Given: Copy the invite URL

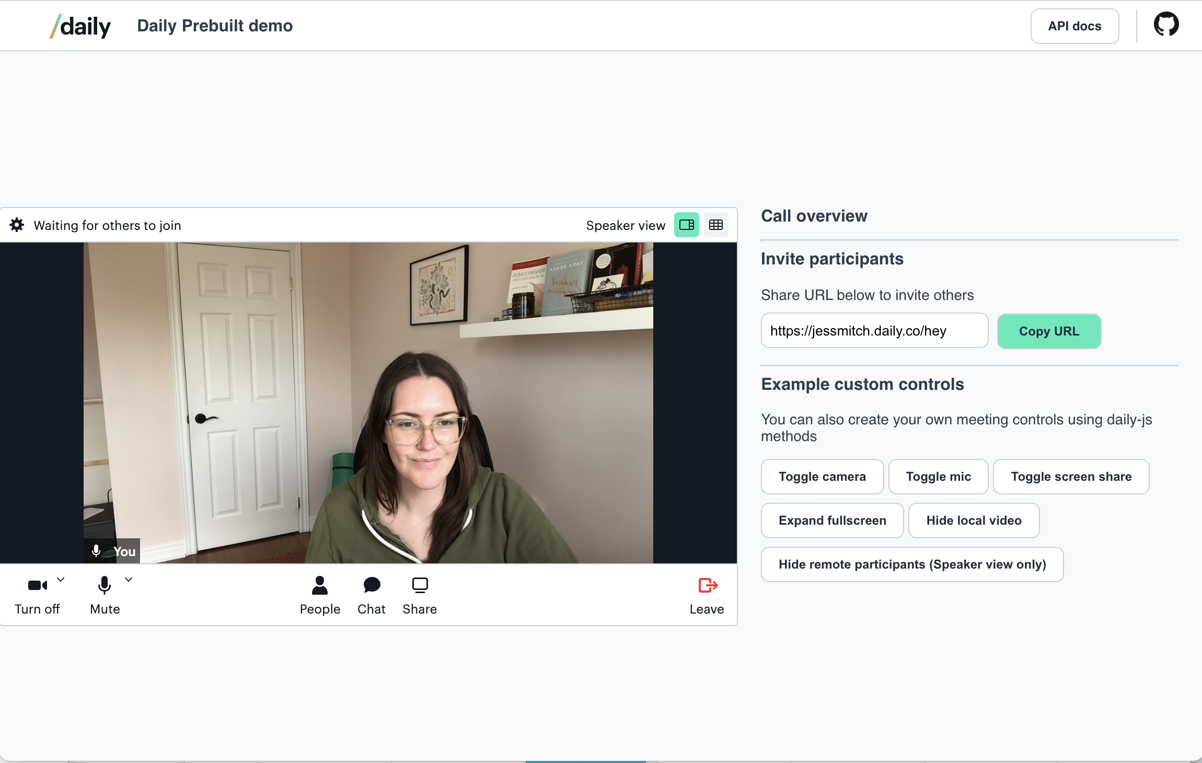Looking at the screenshot, I should pyautogui.click(x=1049, y=331).
